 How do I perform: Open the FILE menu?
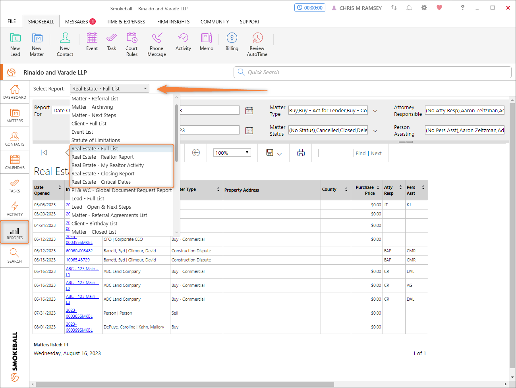(12, 21)
